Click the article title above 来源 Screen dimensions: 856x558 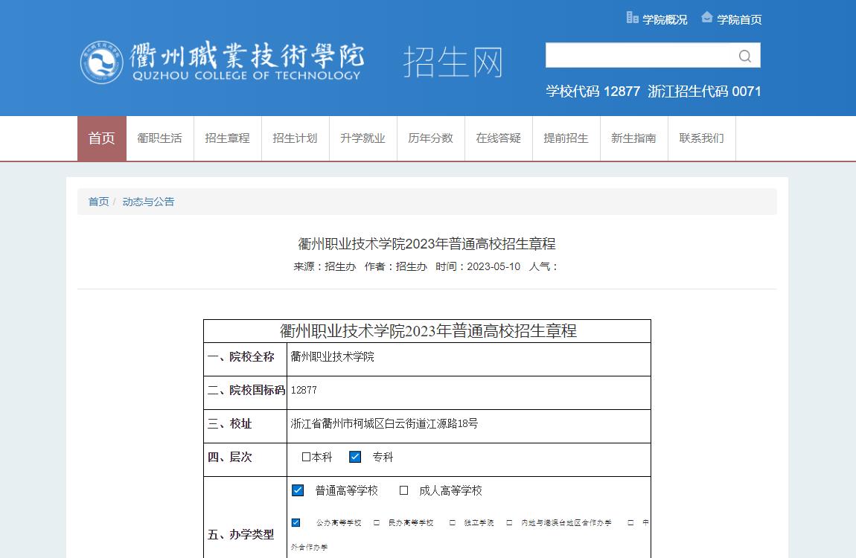(x=427, y=244)
